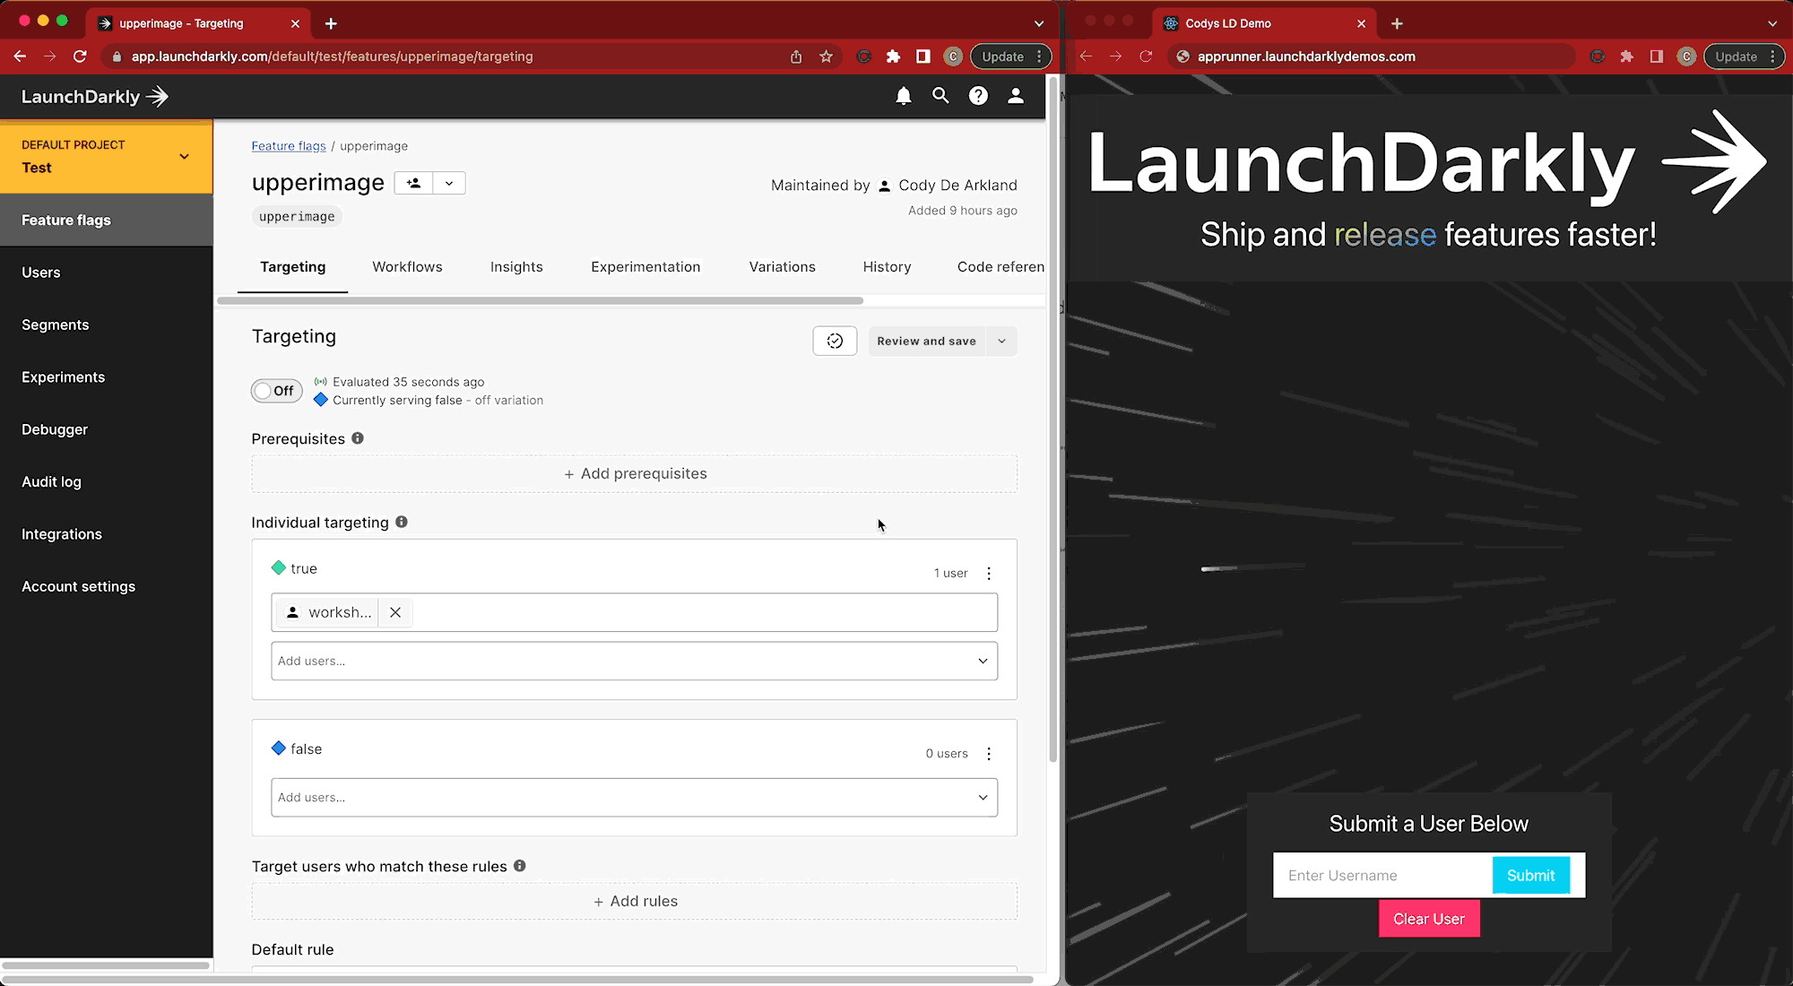1793x986 pixels.
Task: Click Add rules
Action: click(634, 901)
